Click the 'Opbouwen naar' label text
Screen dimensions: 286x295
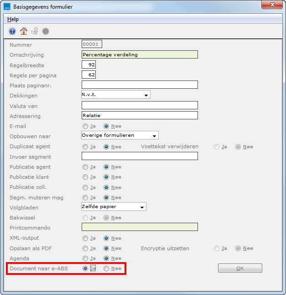[30, 136]
